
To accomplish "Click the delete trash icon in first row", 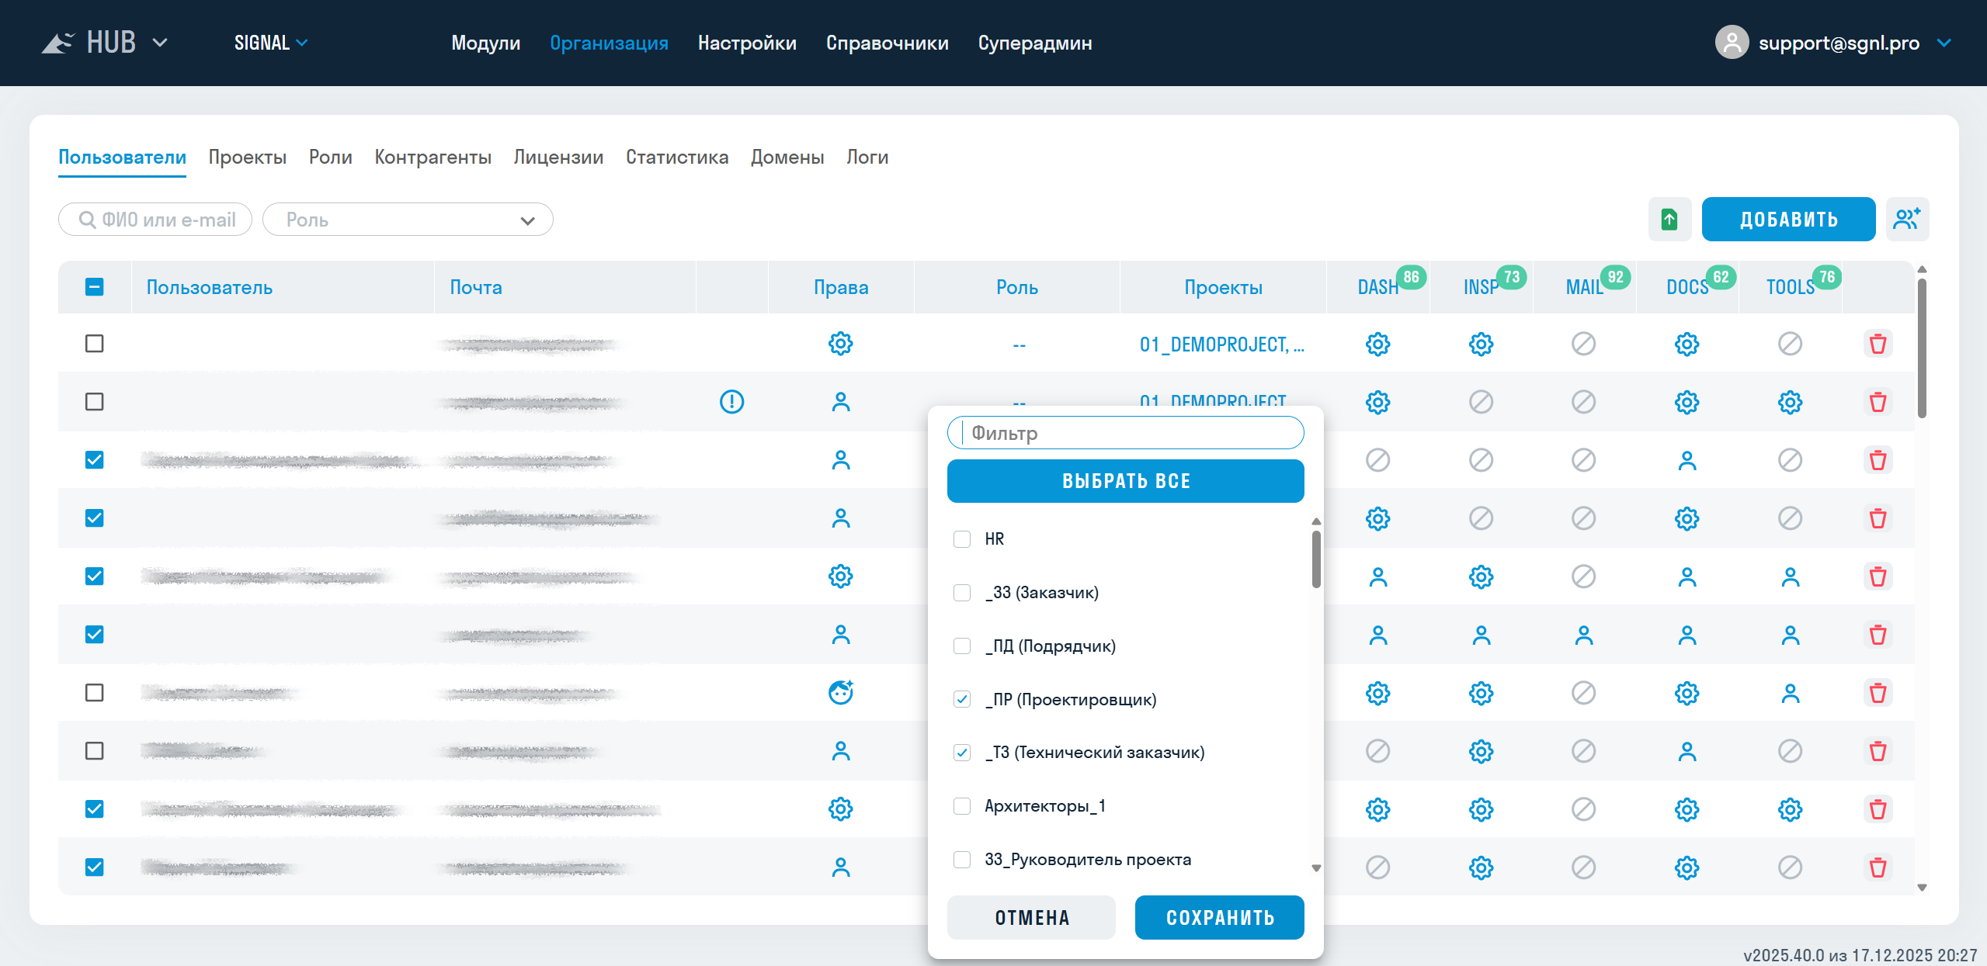I will [x=1878, y=344].
